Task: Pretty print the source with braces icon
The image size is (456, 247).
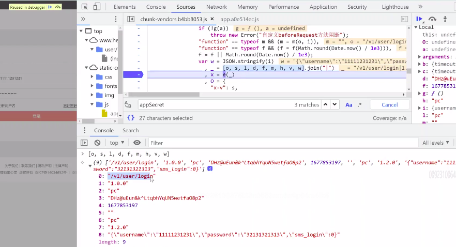Action: [131, 118]
